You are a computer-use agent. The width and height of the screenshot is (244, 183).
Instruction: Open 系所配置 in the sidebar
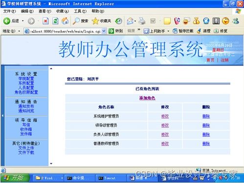pos(26,83)
